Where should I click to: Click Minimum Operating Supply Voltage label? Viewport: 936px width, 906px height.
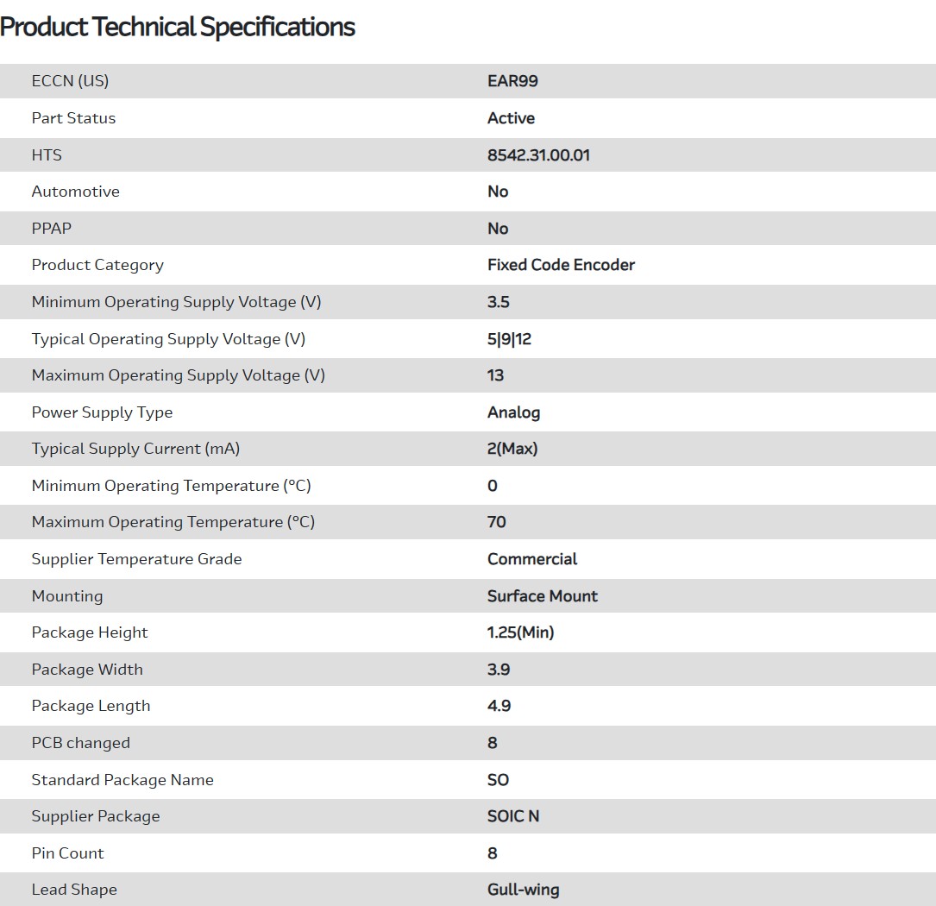tap(176, 302)
